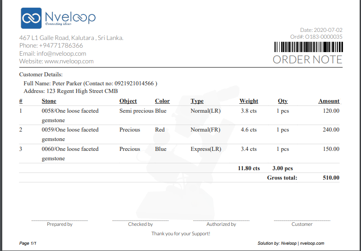Click the 240.00 amount cell
361x251 pixels.
pos(331,130)
